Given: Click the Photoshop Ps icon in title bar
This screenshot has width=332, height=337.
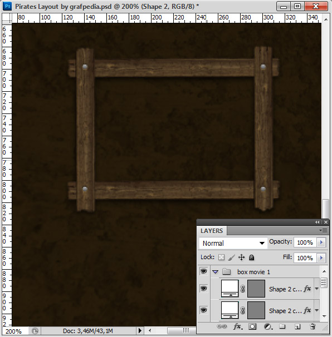Looking at the screenshot, I should click(8, 6).
